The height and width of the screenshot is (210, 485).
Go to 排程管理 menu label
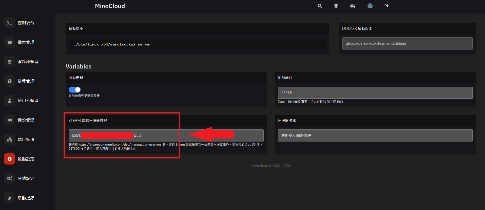[26, 81]
